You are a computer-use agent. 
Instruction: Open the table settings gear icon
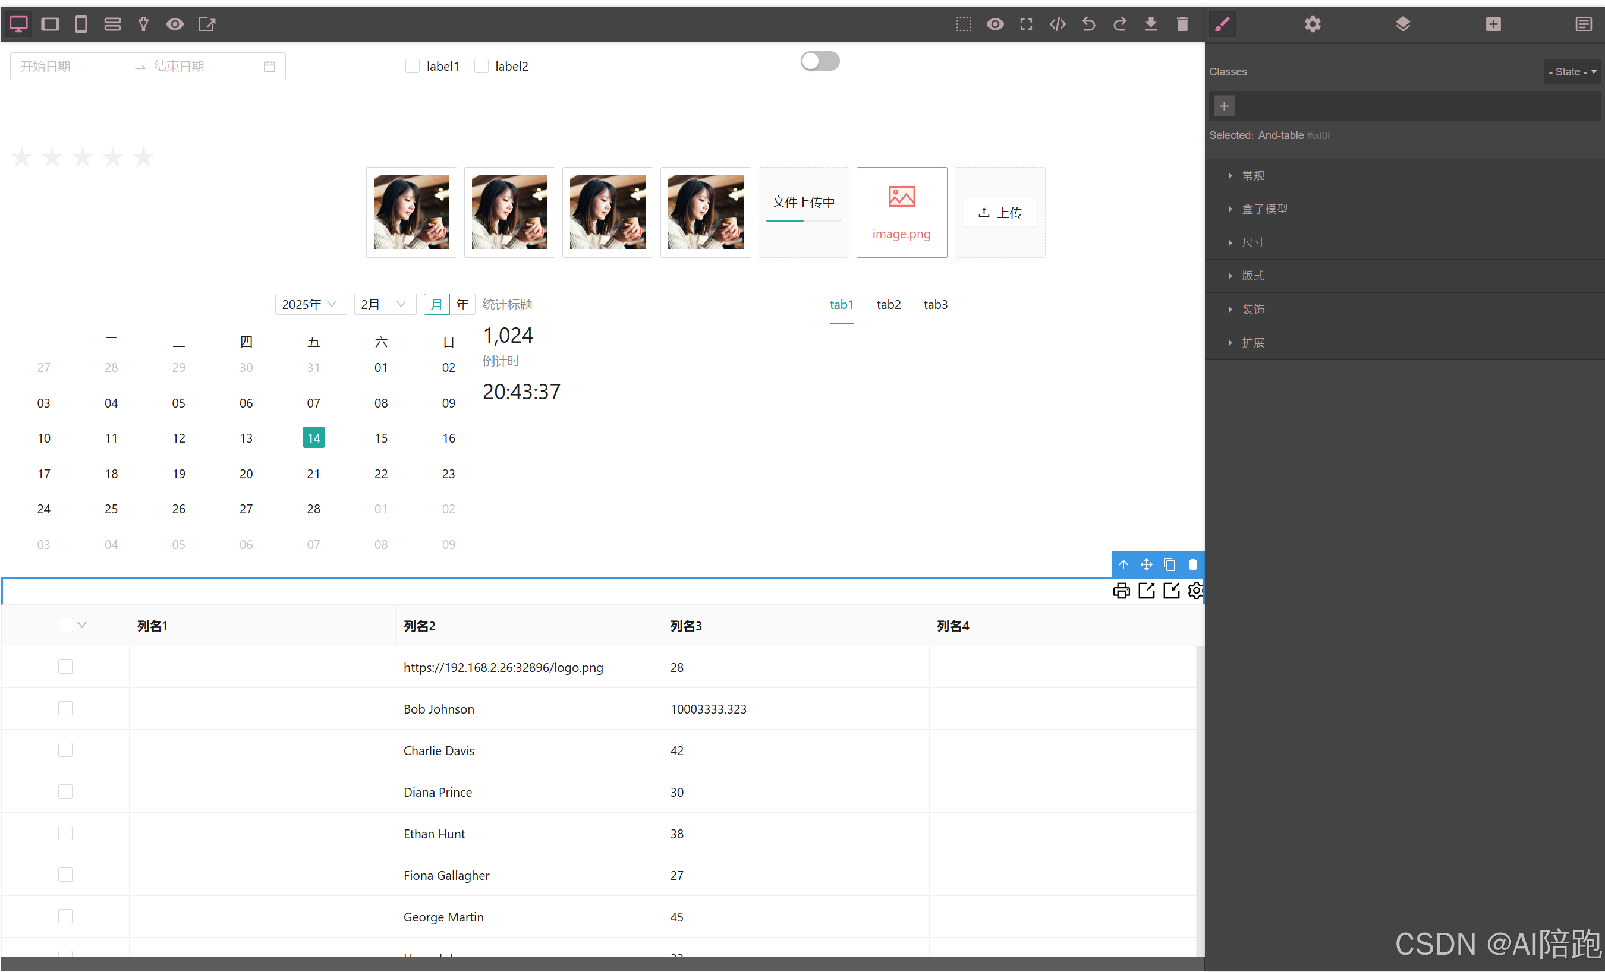click(1195, 591)
